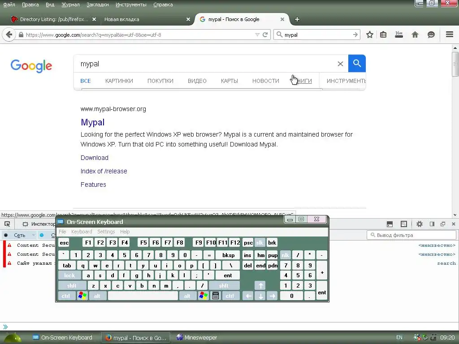Image resolution: width=459 pixels, height=344 pixels.
Task: Open Инструменты menu in browser
Action: 131,4
